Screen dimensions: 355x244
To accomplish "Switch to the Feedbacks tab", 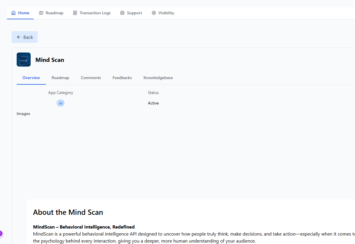I will coord(122,78).
